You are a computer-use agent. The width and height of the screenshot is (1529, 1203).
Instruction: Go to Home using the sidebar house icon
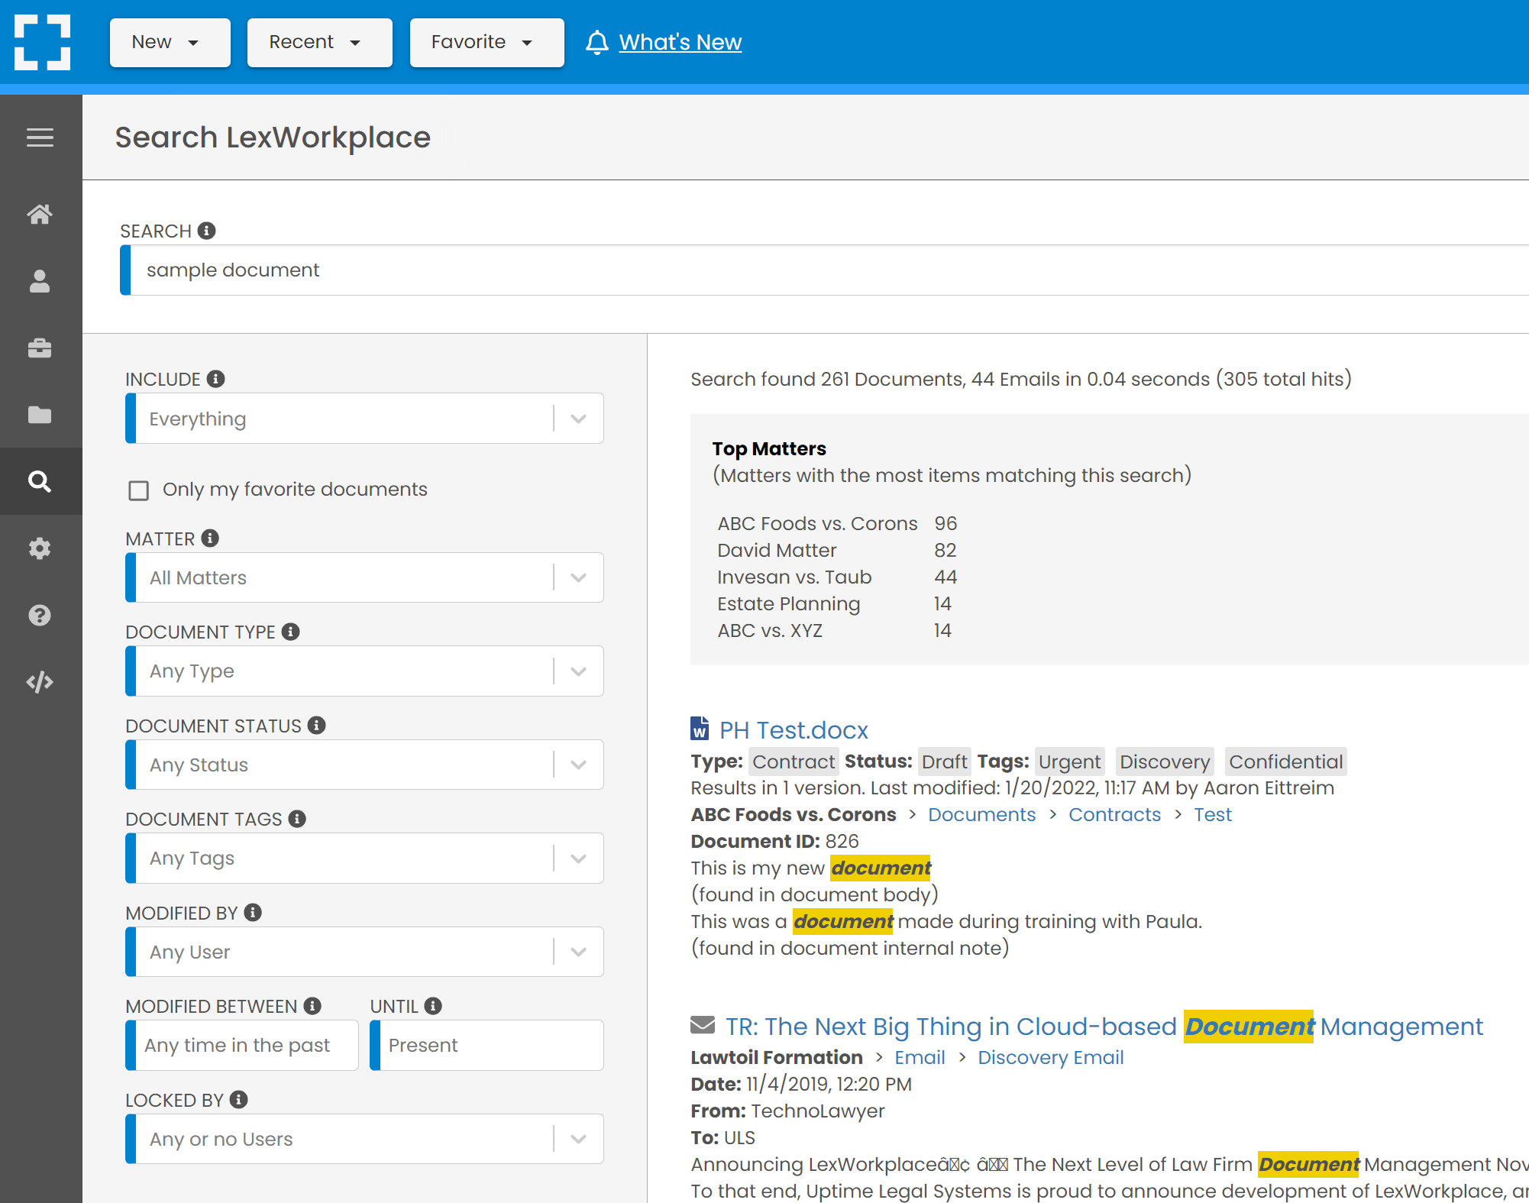point(40,215)
